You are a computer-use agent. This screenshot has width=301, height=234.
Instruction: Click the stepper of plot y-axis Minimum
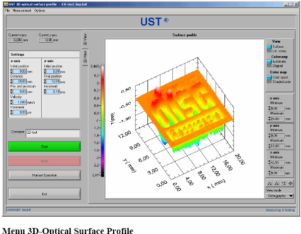[269, 136]
